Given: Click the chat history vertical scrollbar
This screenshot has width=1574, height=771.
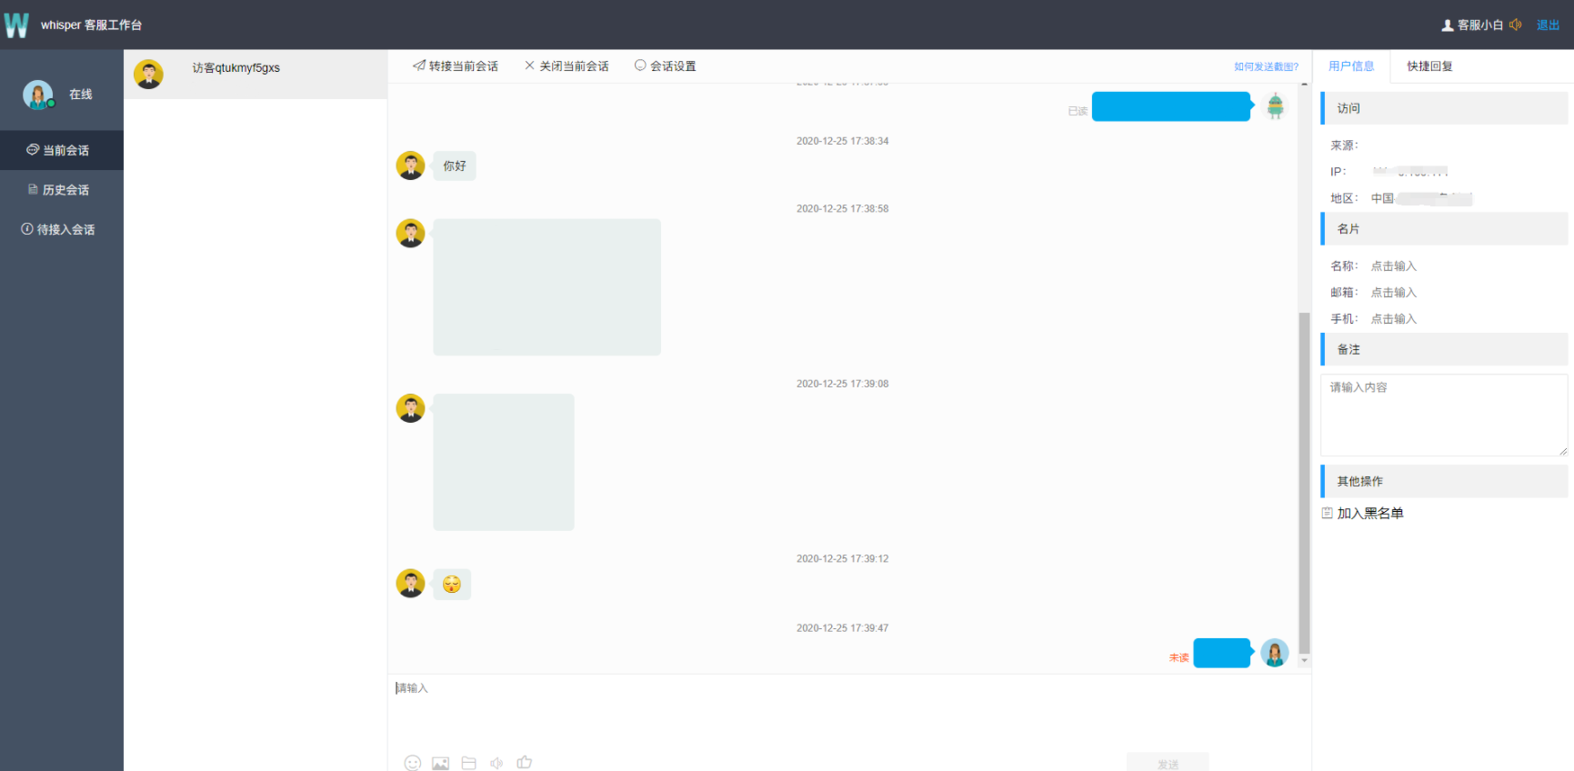Looking at the screenshot, I should coord(1304,482).
